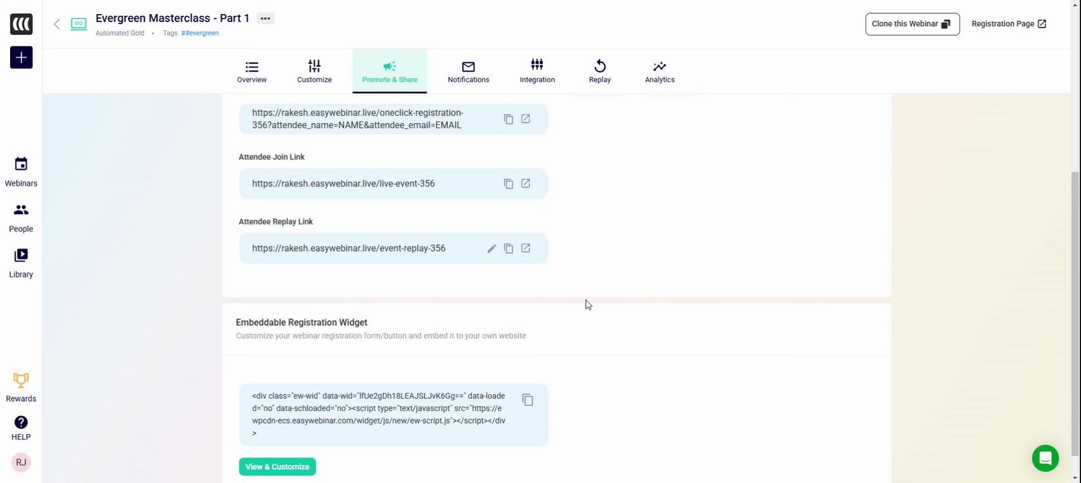Screen dimensions: 1081x483
Task: Switch to the Replay tab
Action: [600, 72]
